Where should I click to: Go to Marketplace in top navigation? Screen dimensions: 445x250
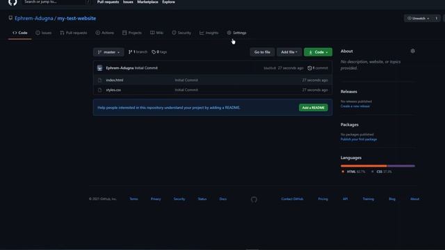point(147,2)
